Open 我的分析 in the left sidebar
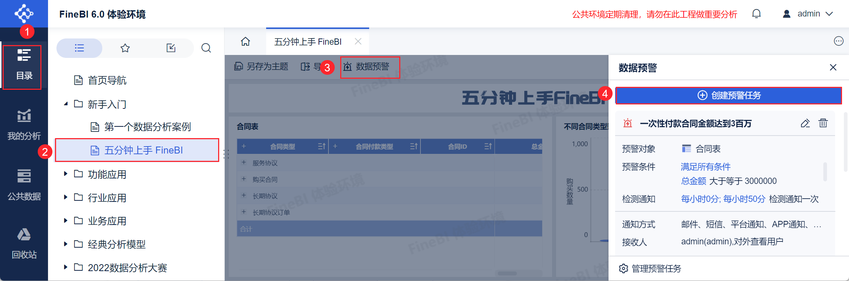Viewport: 849px width, 281px height. pos(24,125)
